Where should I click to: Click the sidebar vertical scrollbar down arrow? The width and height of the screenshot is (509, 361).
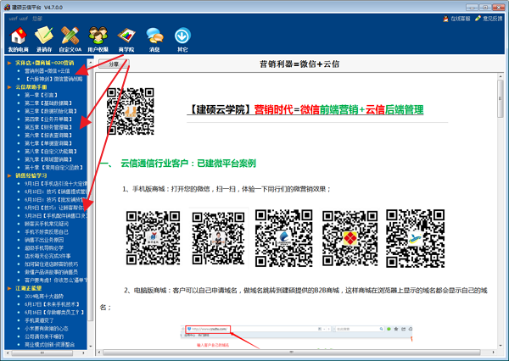[91, 346]
